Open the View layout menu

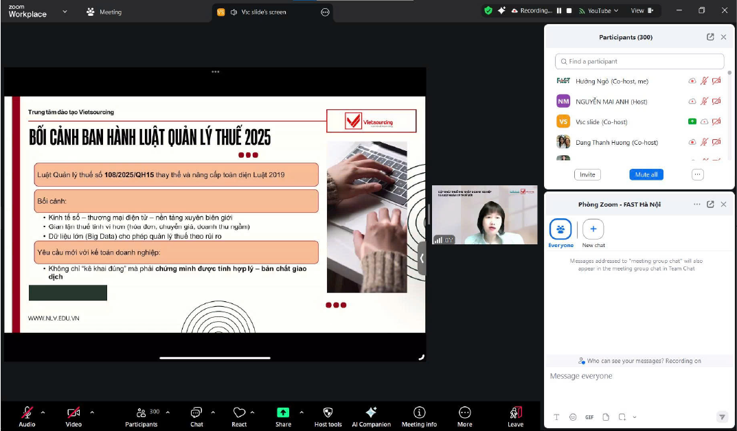[641, 11]
